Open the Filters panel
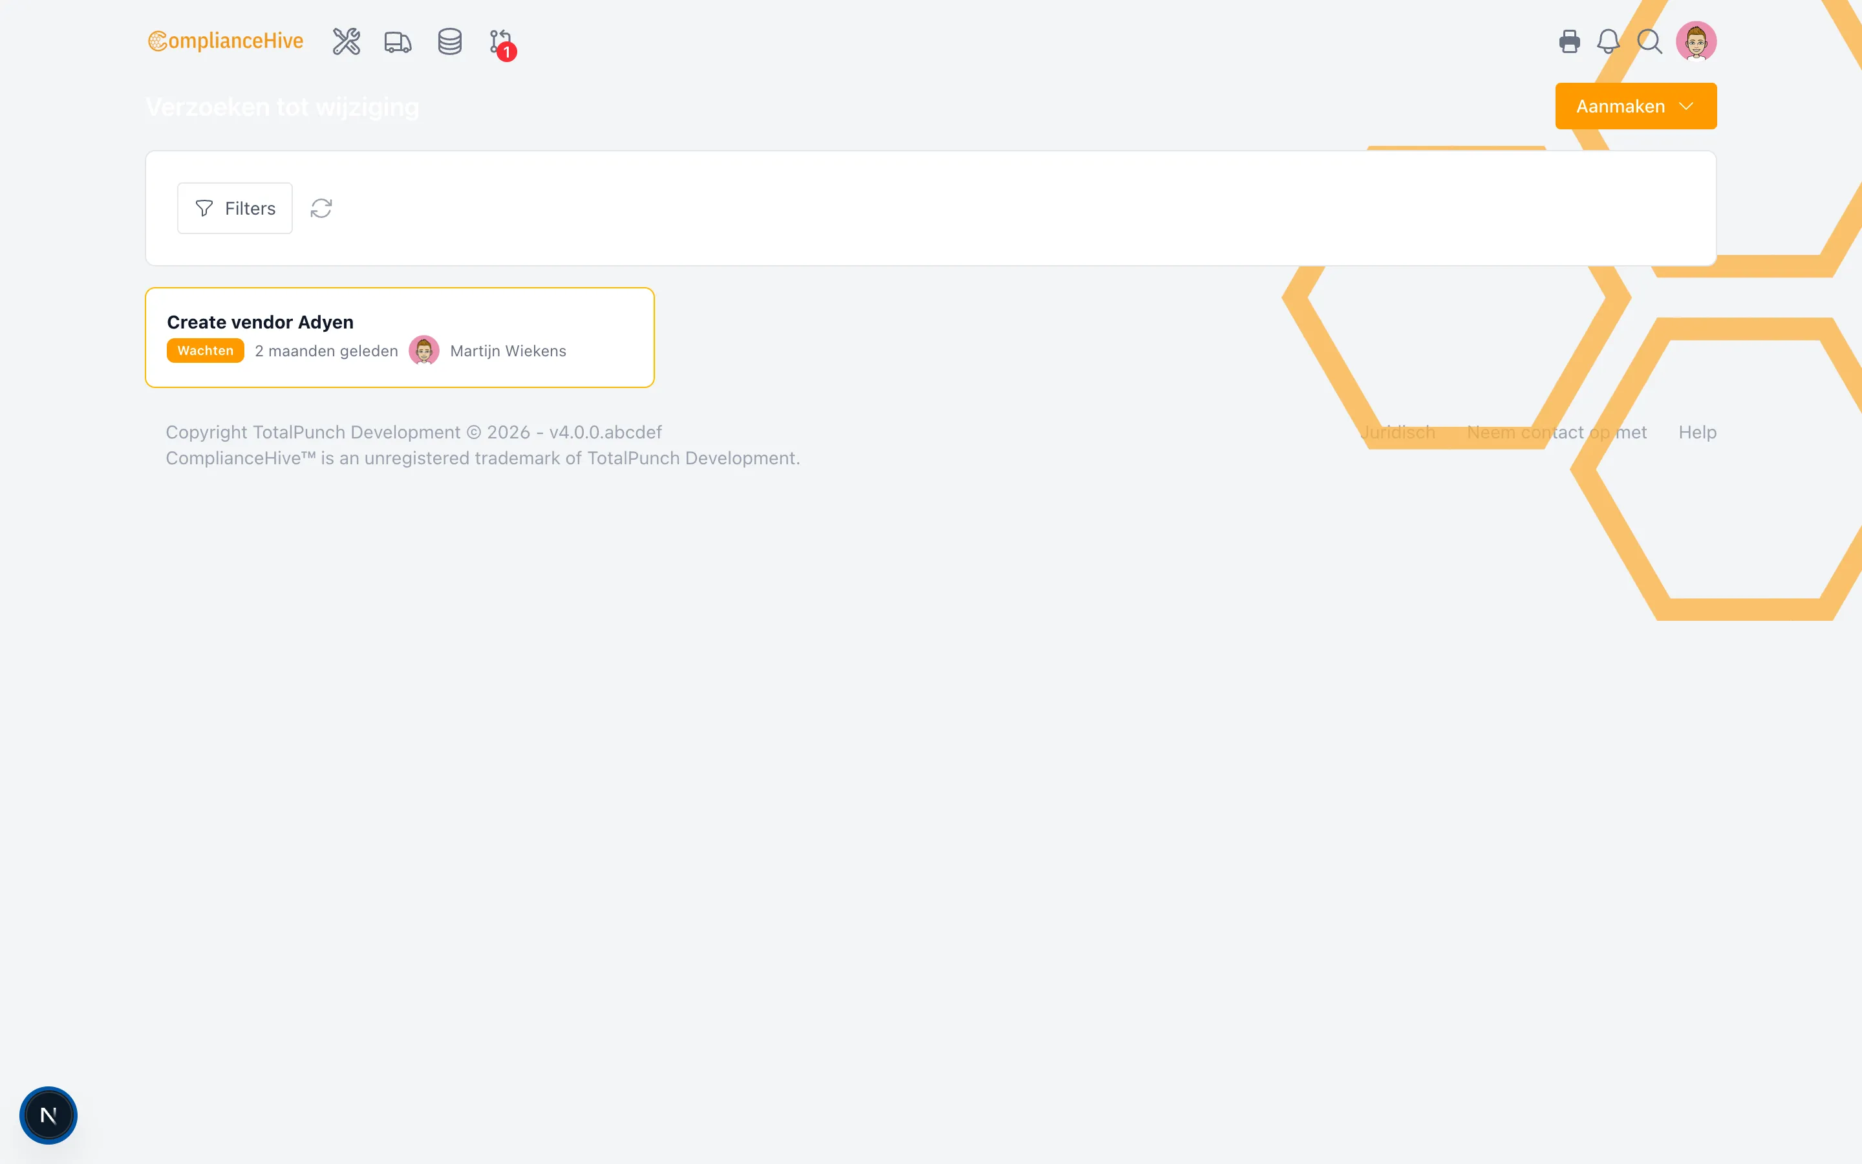Screen dimensions: 1862x1164 235,208
